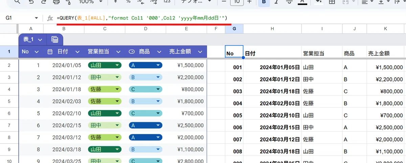Click the undo arrow in the toolbar
The height and width of the screenshot is (163, 406).
coord(31,2)
